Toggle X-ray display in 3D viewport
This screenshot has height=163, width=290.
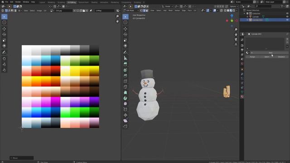point(222,10)
